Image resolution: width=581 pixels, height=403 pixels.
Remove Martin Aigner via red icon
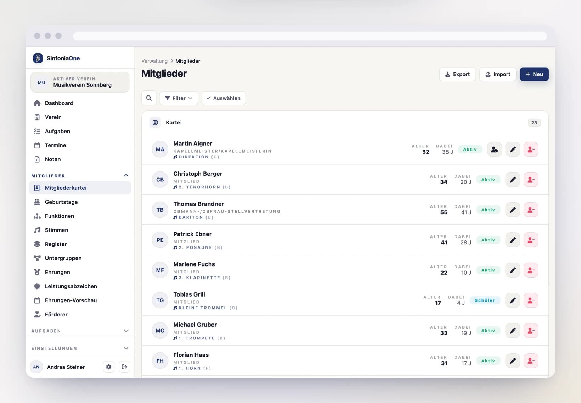point(531,150)
